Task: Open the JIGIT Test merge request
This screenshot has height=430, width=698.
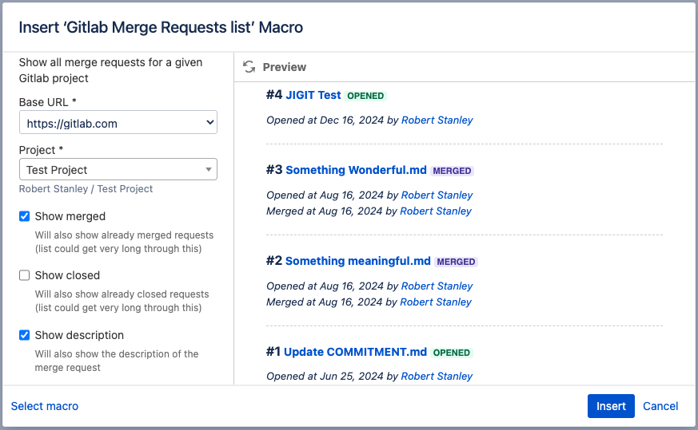Action: 313,95
